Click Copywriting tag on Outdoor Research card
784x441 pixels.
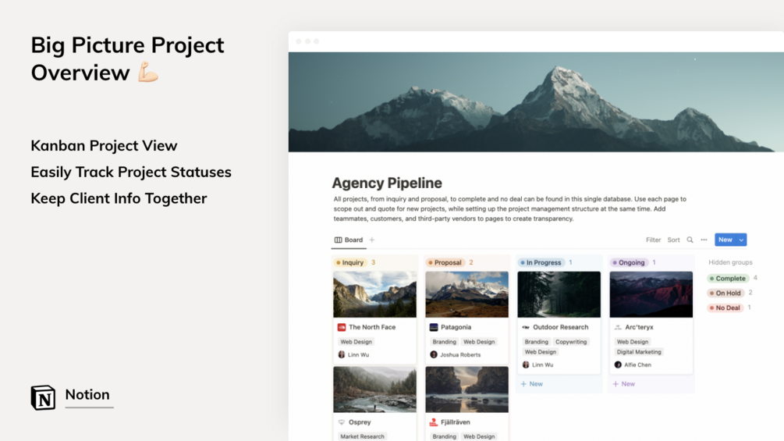coord(571,342)
